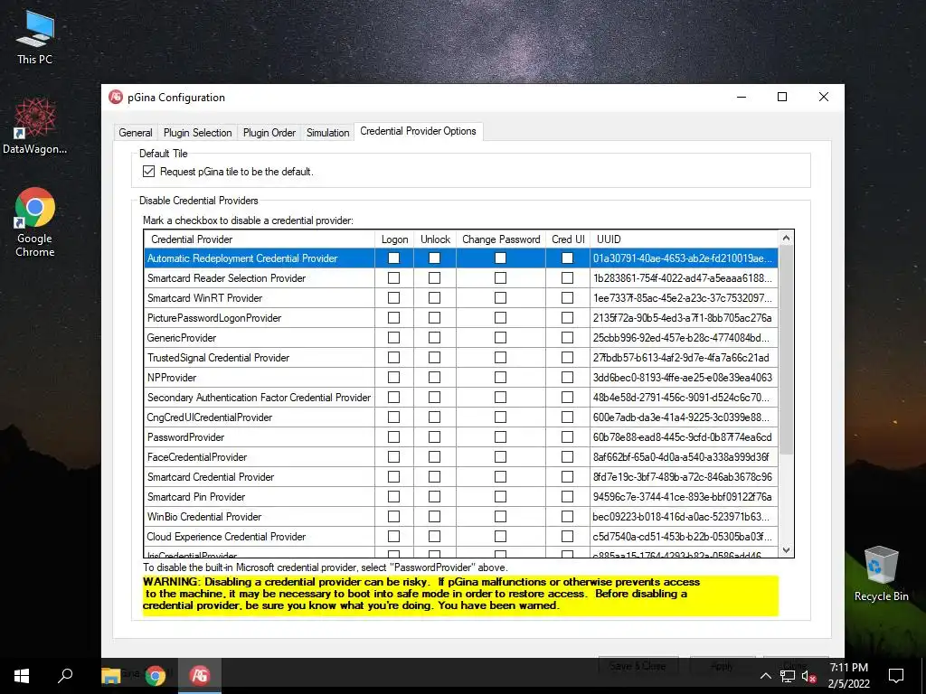The image size is (926, 694).
Task: Open taskbar search magnifier
Action: 65,676
